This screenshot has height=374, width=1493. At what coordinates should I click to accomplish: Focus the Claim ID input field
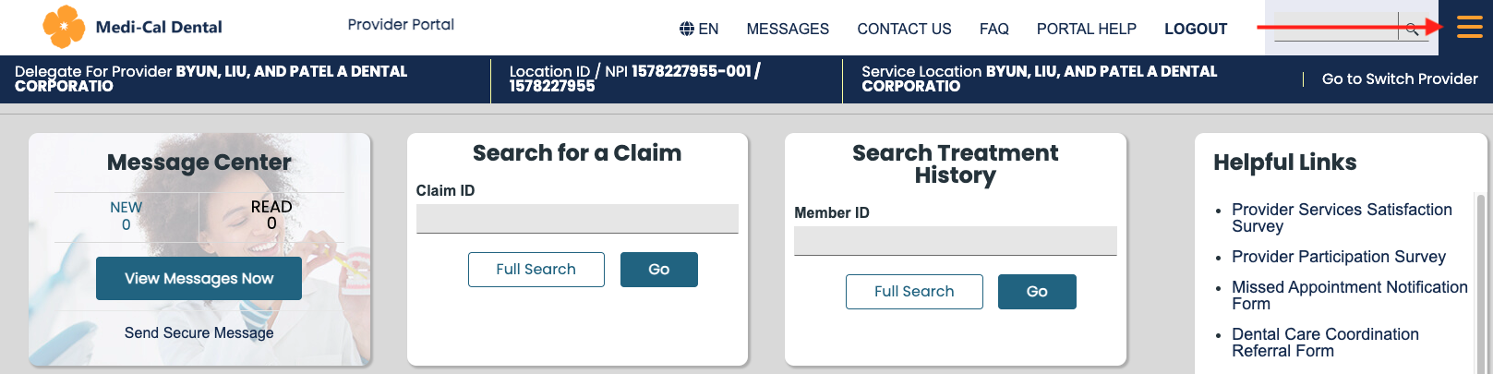[x=577, y=219]
